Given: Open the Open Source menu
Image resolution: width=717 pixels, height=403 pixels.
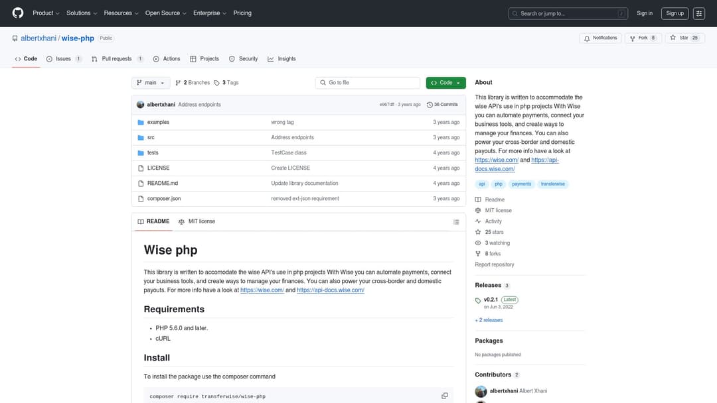Looking at the screenshot, I should click(165, 13).
